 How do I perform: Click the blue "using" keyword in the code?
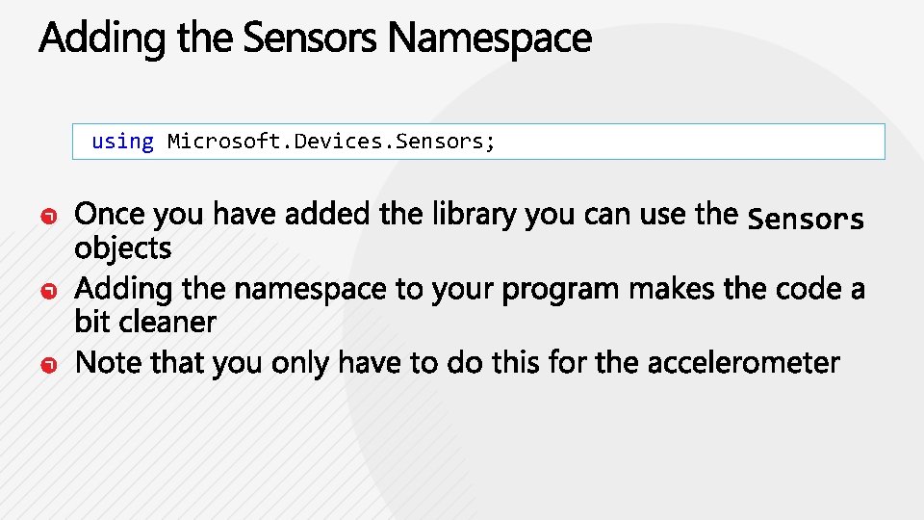[x=122, y=142]
